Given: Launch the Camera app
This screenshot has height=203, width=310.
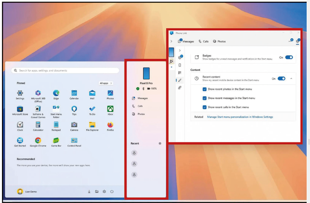Looking at the screenshot, I should (x=74, y=126).
